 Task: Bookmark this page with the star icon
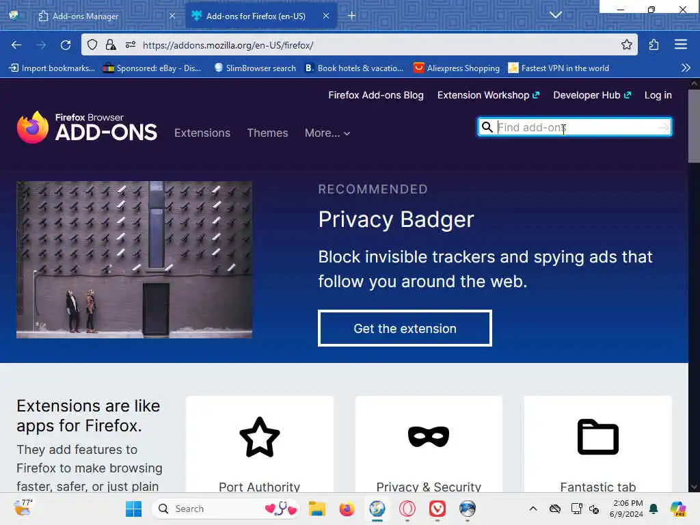(x=626, y=44)
